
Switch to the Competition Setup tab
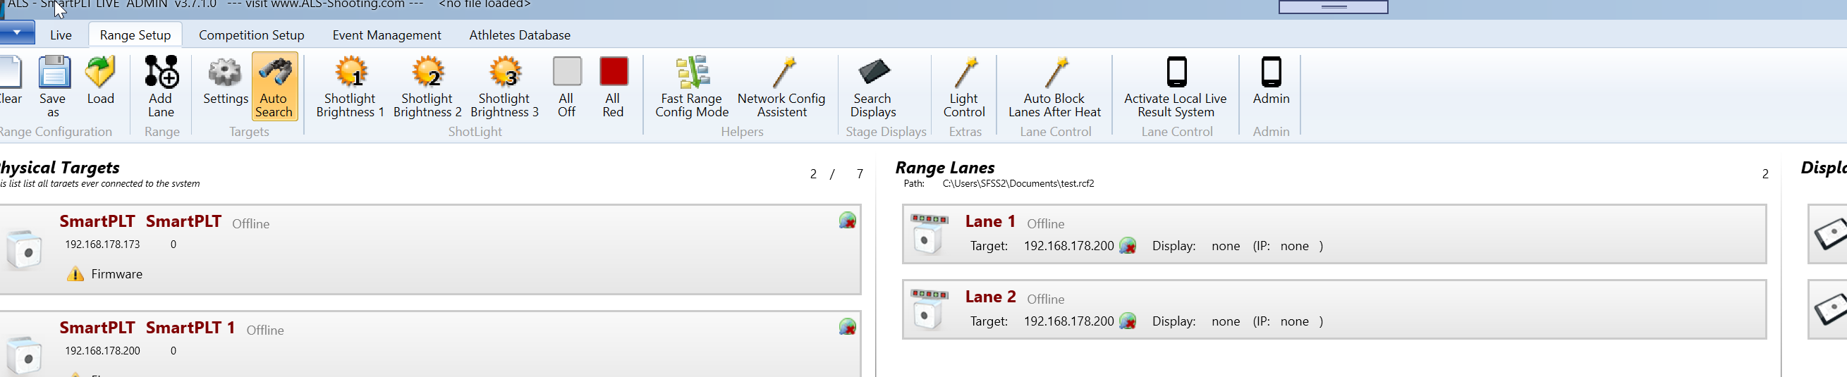tap(251, 35)
